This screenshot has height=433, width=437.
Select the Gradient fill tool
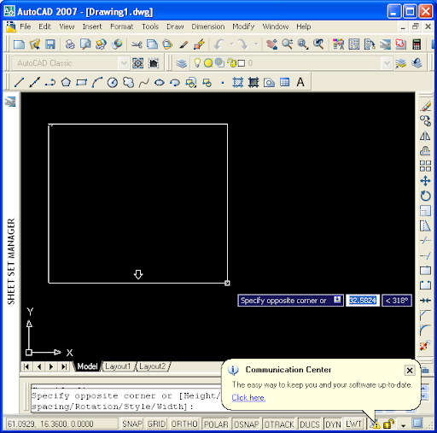coord(253,83)
